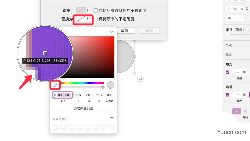Open swatch list view menu icon

point(112,119)
